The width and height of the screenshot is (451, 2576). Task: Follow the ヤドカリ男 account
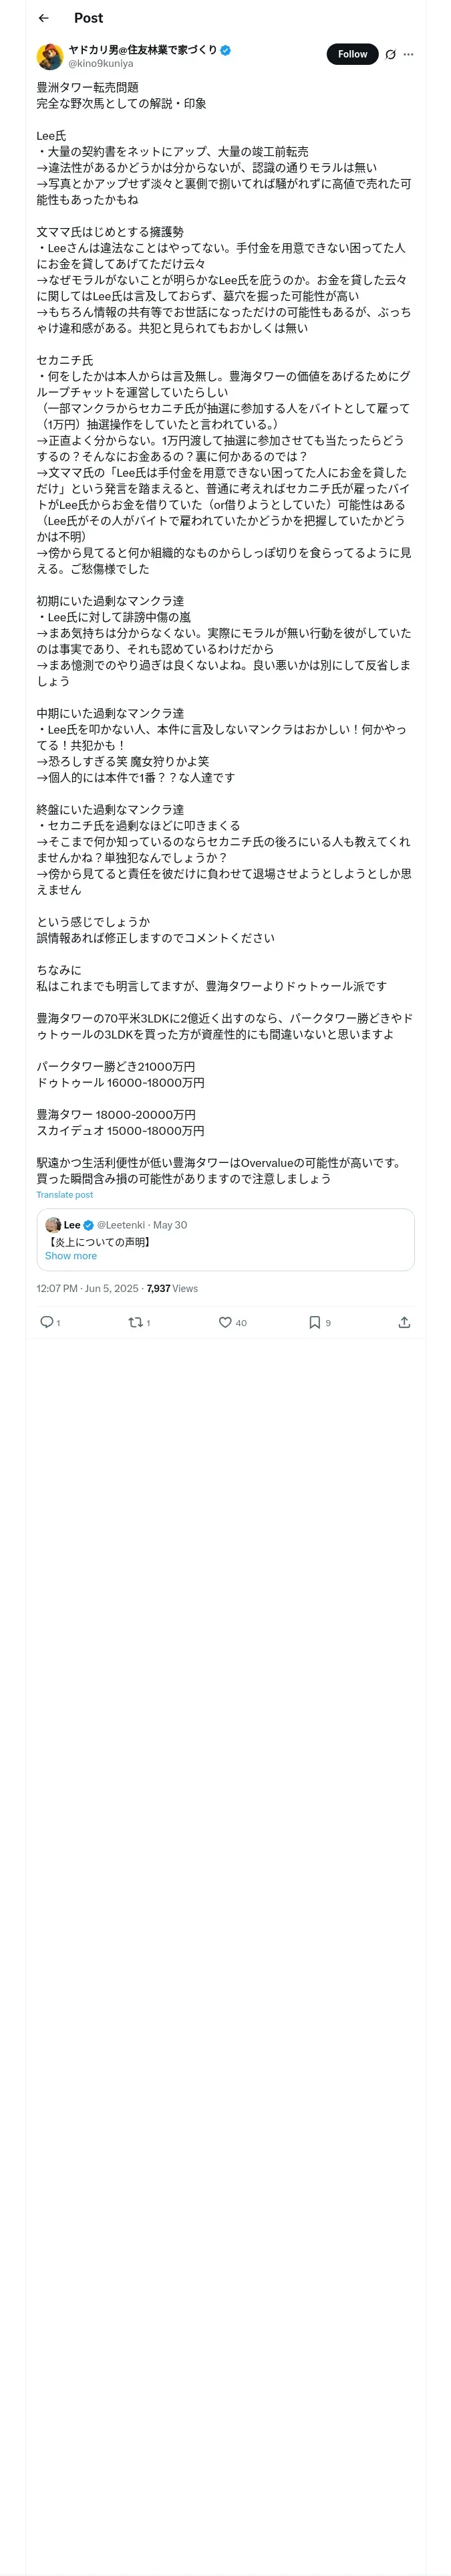pyautogui.click(x=352, y=54)
